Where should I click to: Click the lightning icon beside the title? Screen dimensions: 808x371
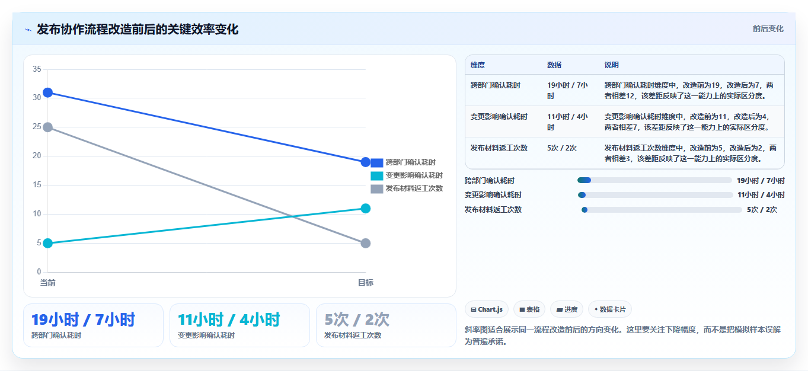click(x=28, y=30)
